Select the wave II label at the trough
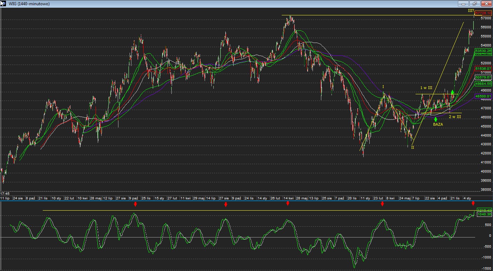Screen dimensions: 493x271 tap(412, 147)
